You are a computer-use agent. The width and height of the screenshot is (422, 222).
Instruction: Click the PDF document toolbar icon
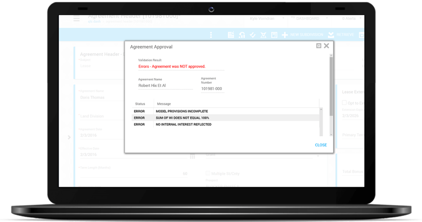[x=274, y=35]
